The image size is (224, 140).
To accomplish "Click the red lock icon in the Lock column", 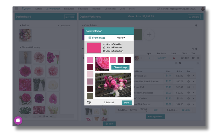I will pyautogui.click(x=174, y=58).
